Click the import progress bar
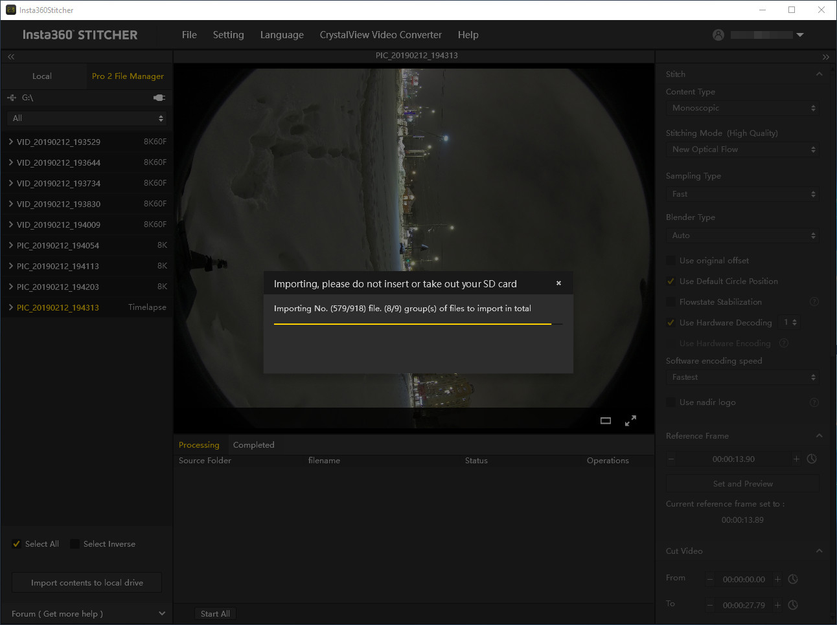Image resolution: width=837 pixels, height=625 pixels. click(418, 324)
